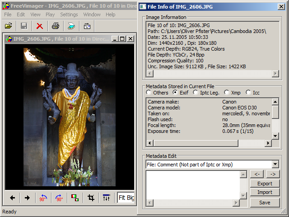The width and height of the screenshot is (289, 217).
Task: Click the Export button
Action: tap(265, 184)
